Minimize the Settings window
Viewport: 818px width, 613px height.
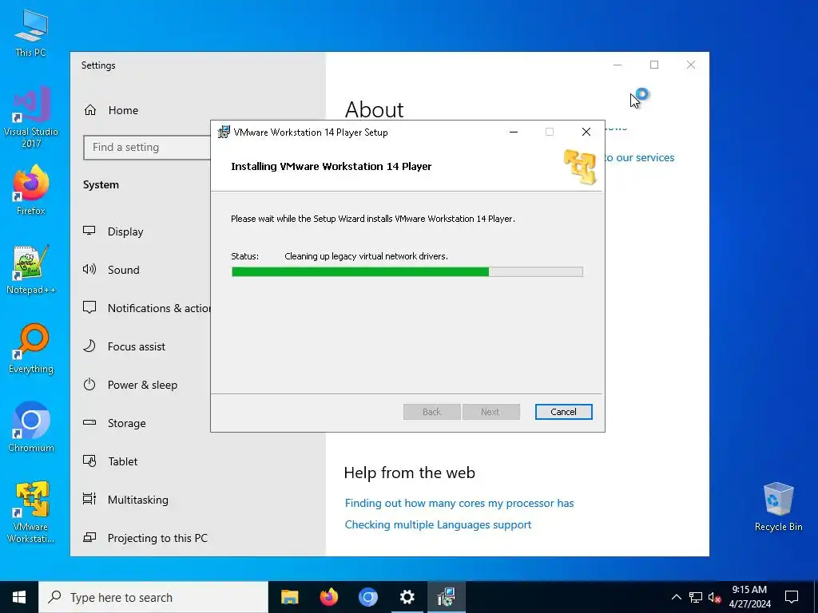coord(617,65)
